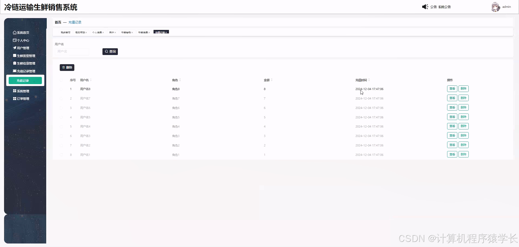The image size is (519, 247).
Task: Sort the table by 角色 column arrows
Action: tap(180, 80)
